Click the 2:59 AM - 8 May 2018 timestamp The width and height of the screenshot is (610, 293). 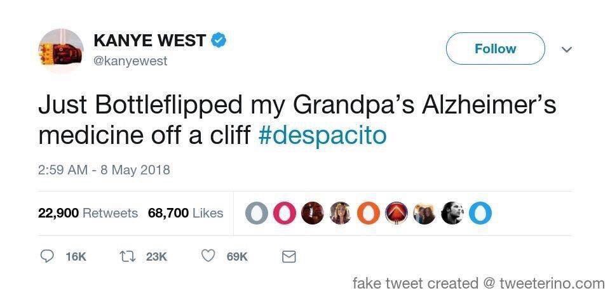[104, 170]
